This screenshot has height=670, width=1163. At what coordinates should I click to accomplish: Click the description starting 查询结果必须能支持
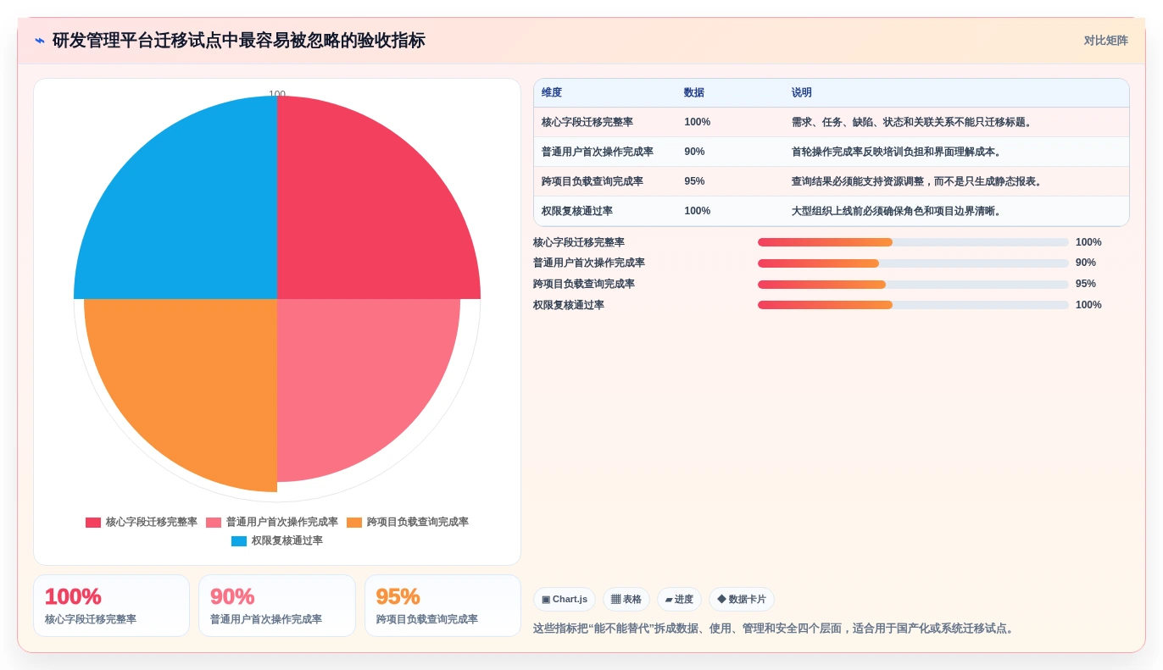pos(919,181)
